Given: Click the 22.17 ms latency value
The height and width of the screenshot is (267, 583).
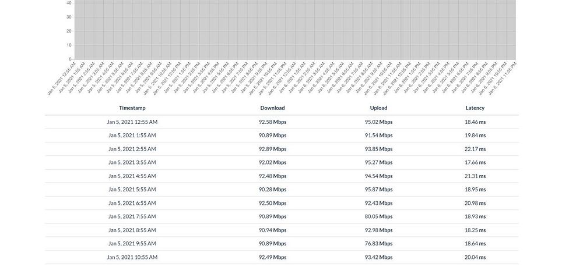Looking at the screenshot, I should (475, 149).
